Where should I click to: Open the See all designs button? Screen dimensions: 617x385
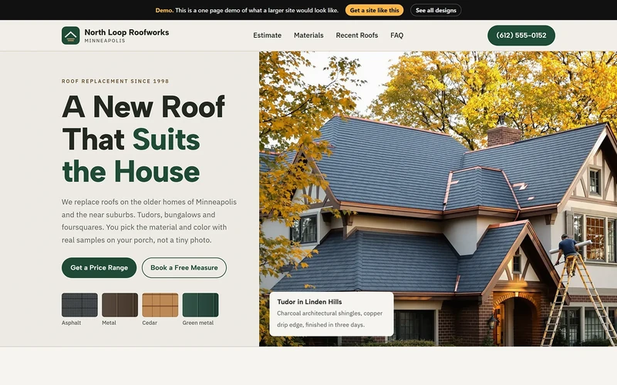436,10
